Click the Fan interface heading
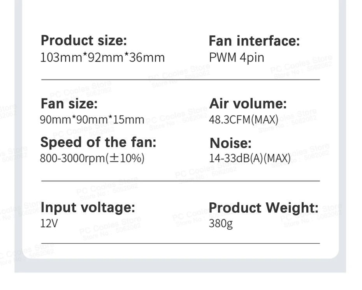Viewport: 362px width, 290px height. tap(255, 41)
